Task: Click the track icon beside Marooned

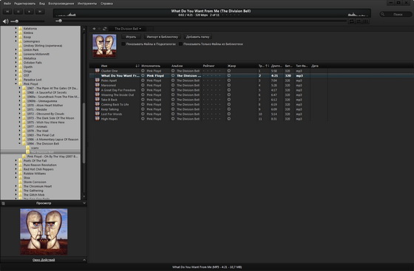Action: pos(97,85)
